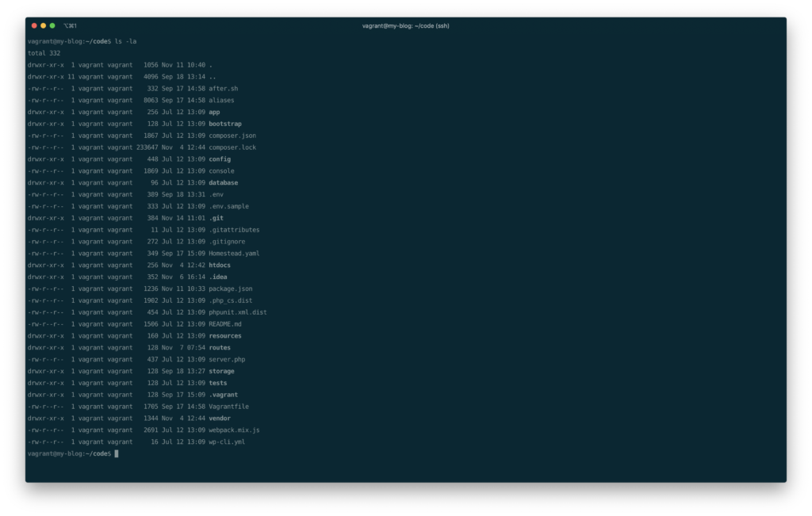Select the Homestead.yaml filename
The height and width of the screenshot is (516, 812).
pyautogui.click(x=232, y=253)
